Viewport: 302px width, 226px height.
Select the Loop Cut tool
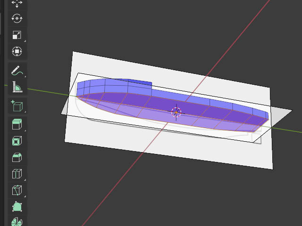coord(17,174)
